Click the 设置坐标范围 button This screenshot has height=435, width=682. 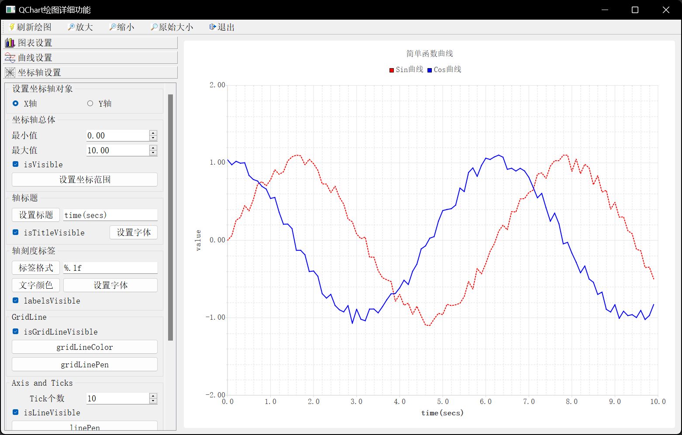click(85, 180)
